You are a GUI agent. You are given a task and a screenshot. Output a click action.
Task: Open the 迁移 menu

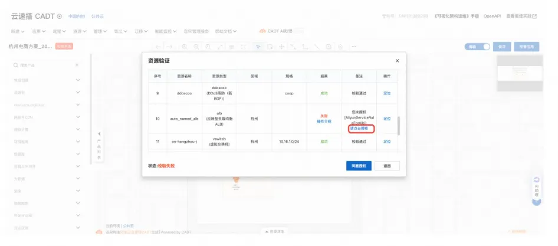pos(141,31)
